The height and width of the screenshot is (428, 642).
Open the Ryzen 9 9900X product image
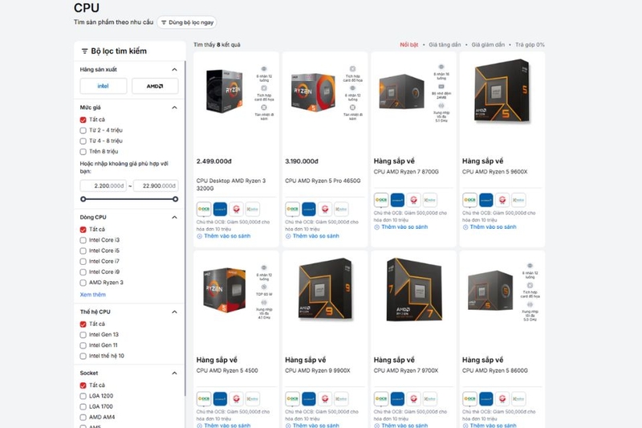coord(325,290)
